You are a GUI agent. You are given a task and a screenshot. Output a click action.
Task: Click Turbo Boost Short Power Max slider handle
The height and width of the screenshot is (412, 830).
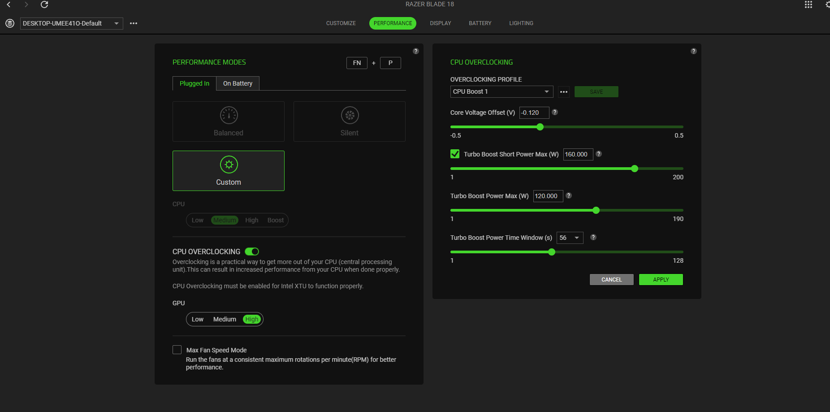click(x=635, y=169)
